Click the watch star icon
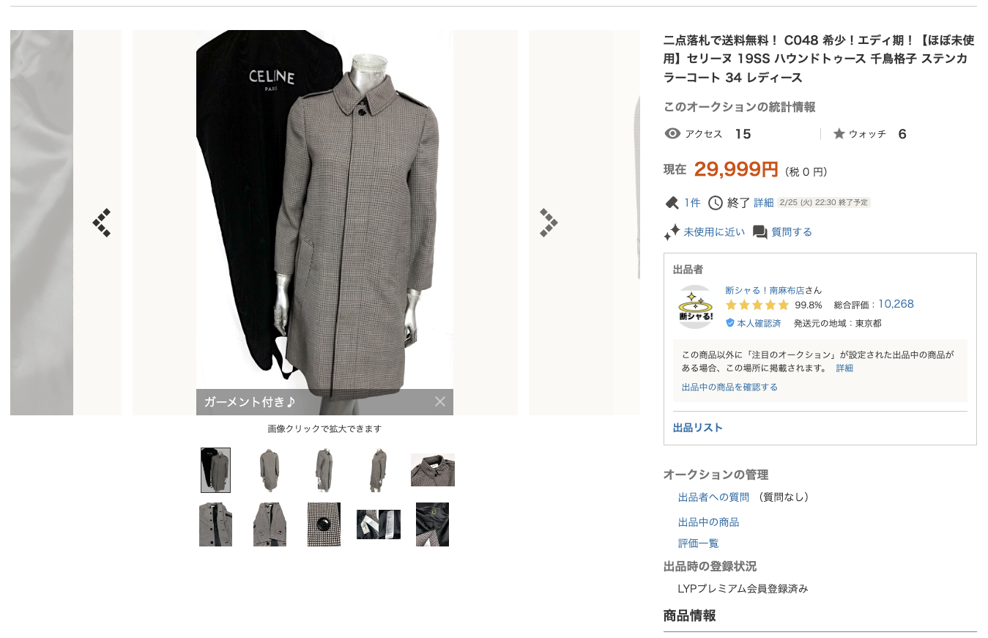Screen dimensions: 988x638 pyautogui.click(x=839, y=134)
